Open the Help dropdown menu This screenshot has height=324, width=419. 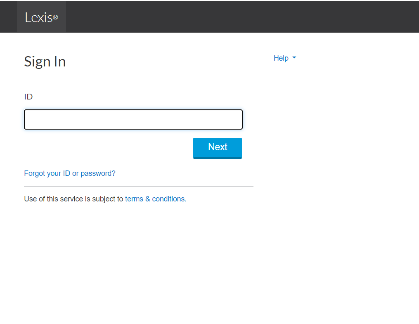click(285, 58)
